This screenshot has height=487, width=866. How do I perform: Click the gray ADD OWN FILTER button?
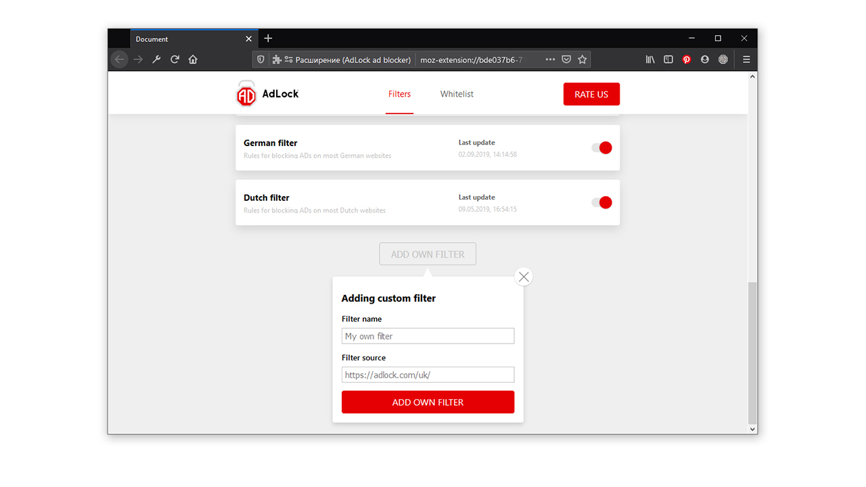tap(428, 254)
